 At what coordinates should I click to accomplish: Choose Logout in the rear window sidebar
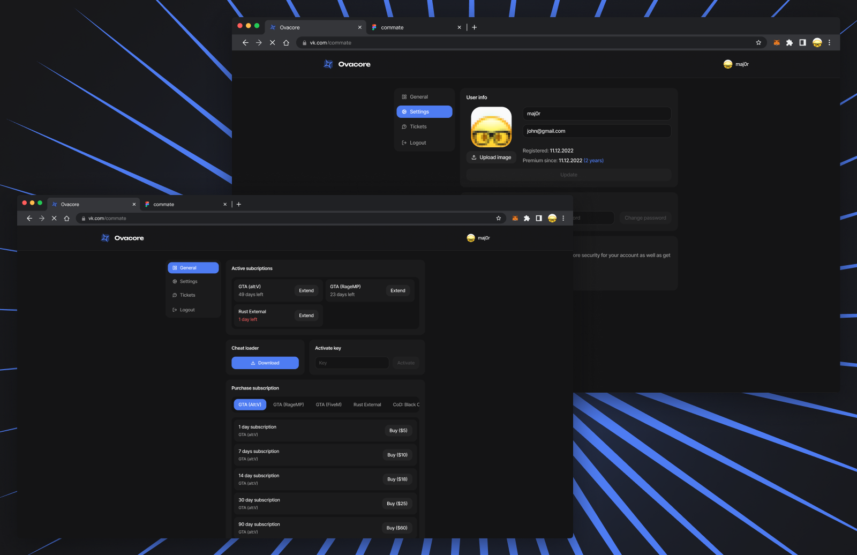pos(424,142)
